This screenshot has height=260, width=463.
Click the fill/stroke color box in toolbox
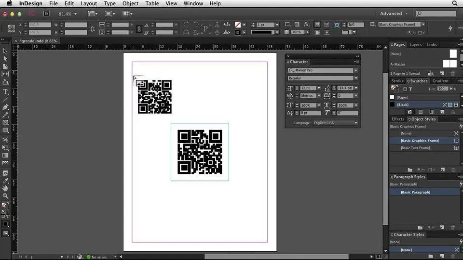(5, 206)
